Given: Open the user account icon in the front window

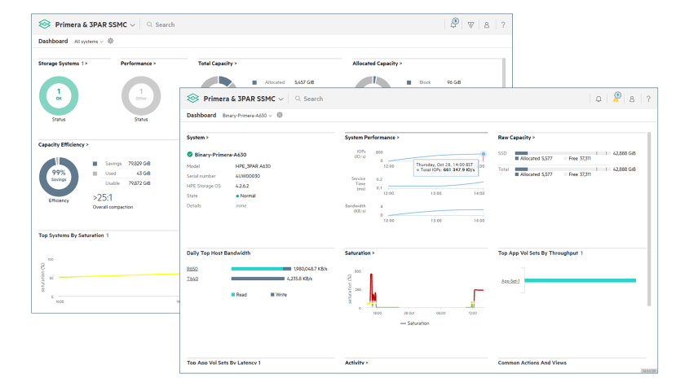Looking at the screenshot, I should click(632, 99).
